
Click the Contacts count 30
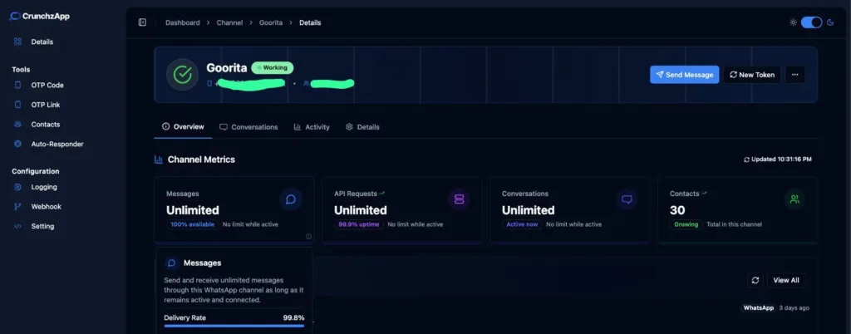tap(677, 210)
